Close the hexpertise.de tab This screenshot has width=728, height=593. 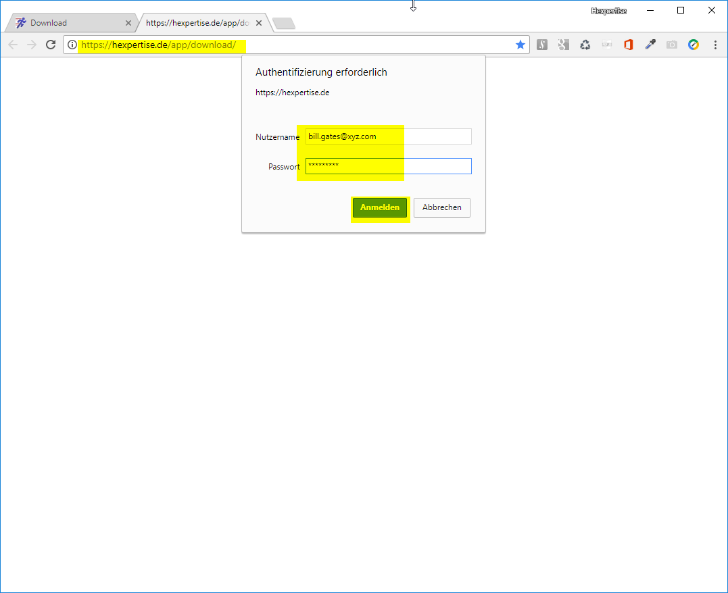pyautogui.click(x=259, y=23)
